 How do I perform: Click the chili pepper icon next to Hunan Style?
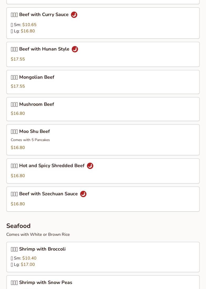(75, 49)
